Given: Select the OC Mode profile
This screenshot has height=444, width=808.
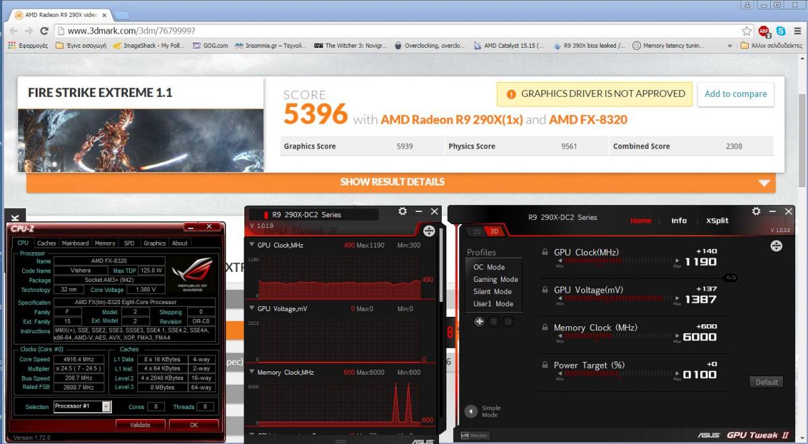Looking at the screenshot, I should point(489,267).
